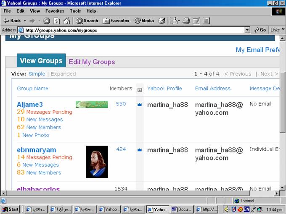Viewport: 286px width, 214px height.
Task: Switch to the http://... taskbar window
Action: pyautogui.click(x=206, y=209)
